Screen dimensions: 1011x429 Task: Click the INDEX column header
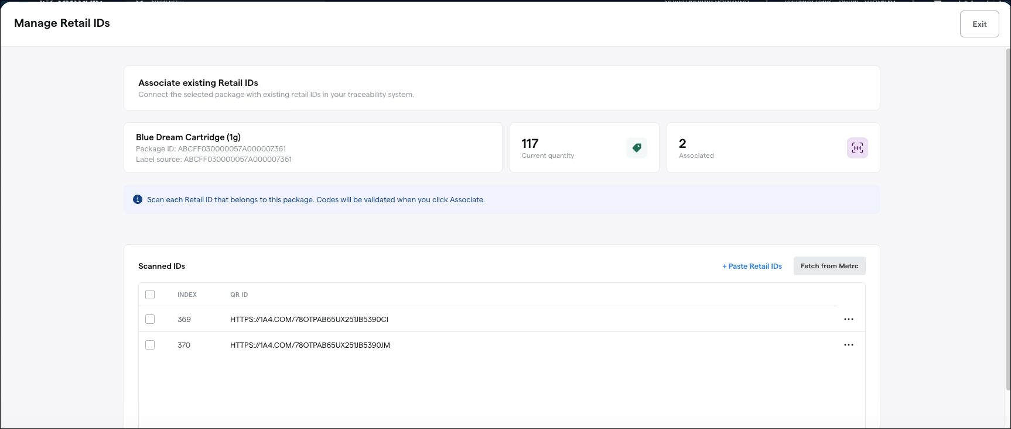pyautogui.click(x=187, y=295)
